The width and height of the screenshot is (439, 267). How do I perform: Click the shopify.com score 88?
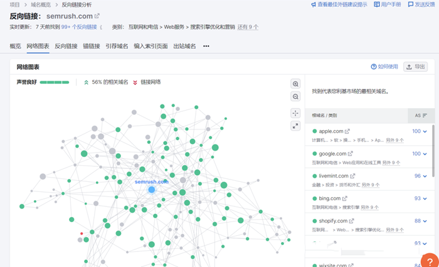418,221
